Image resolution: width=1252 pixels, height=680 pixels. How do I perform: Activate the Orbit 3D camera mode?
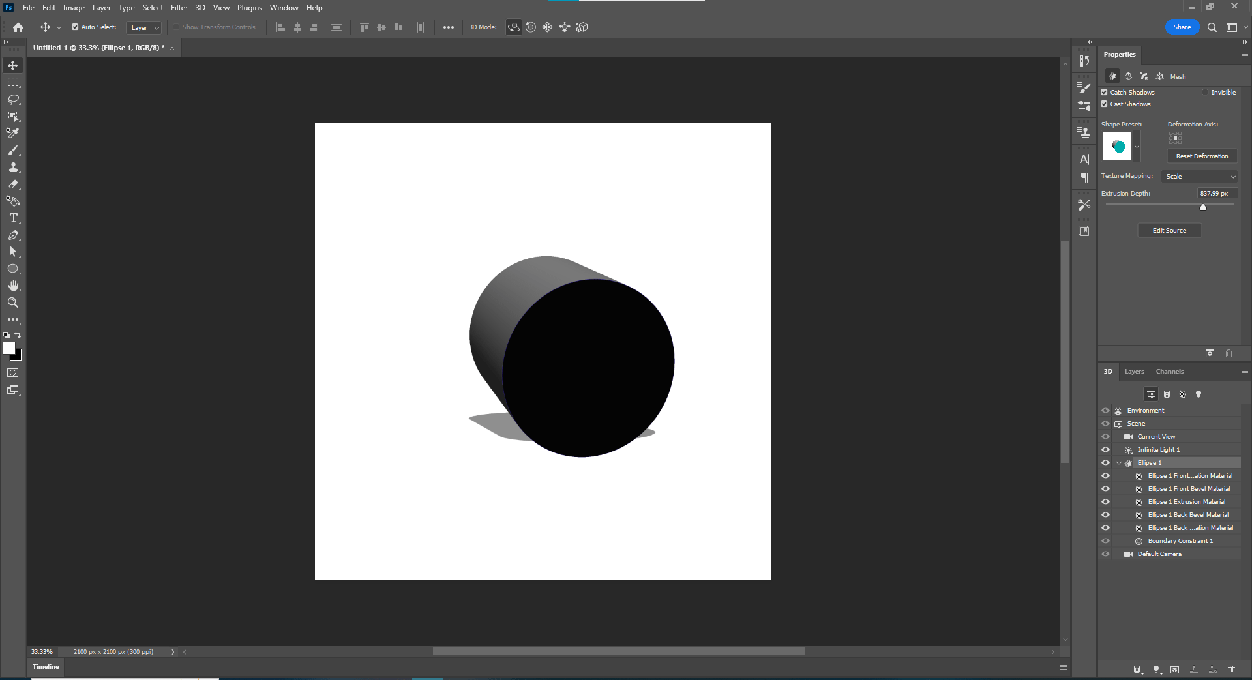(x=514, y=27)
